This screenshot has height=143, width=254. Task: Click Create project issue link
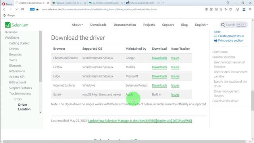229,36
